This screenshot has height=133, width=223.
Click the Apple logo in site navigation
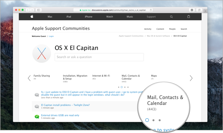32,17
